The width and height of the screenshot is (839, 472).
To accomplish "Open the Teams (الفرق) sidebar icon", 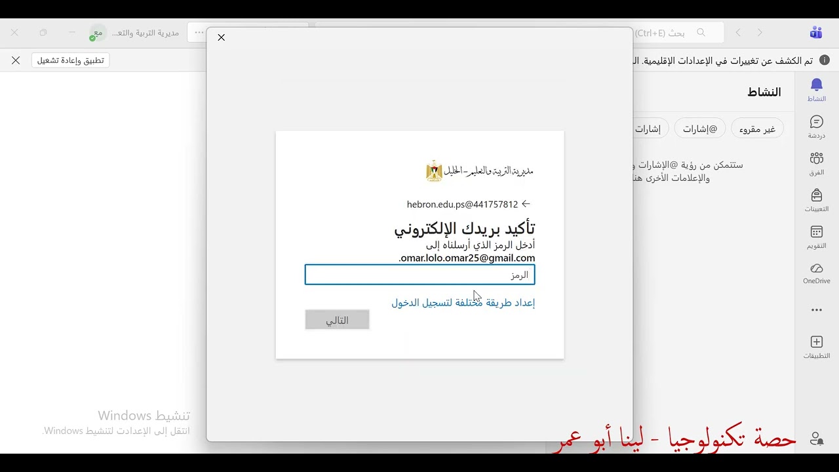I will [x=816, y=163].
